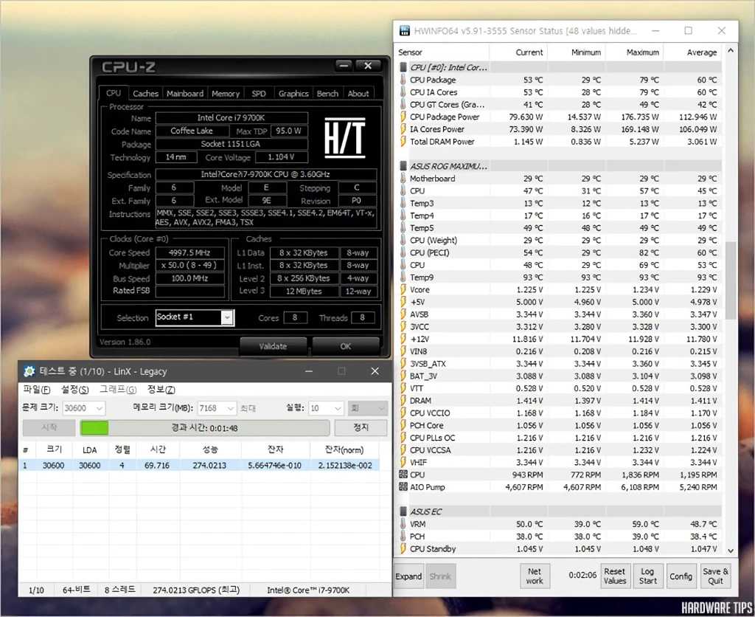Click the Save & Quit button
The height and width of the screenshot is (617, 755).
click(x=715, y=576)
